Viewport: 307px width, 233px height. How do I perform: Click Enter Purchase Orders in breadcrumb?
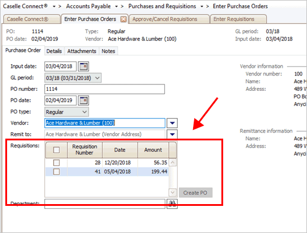tap(240, 6)
